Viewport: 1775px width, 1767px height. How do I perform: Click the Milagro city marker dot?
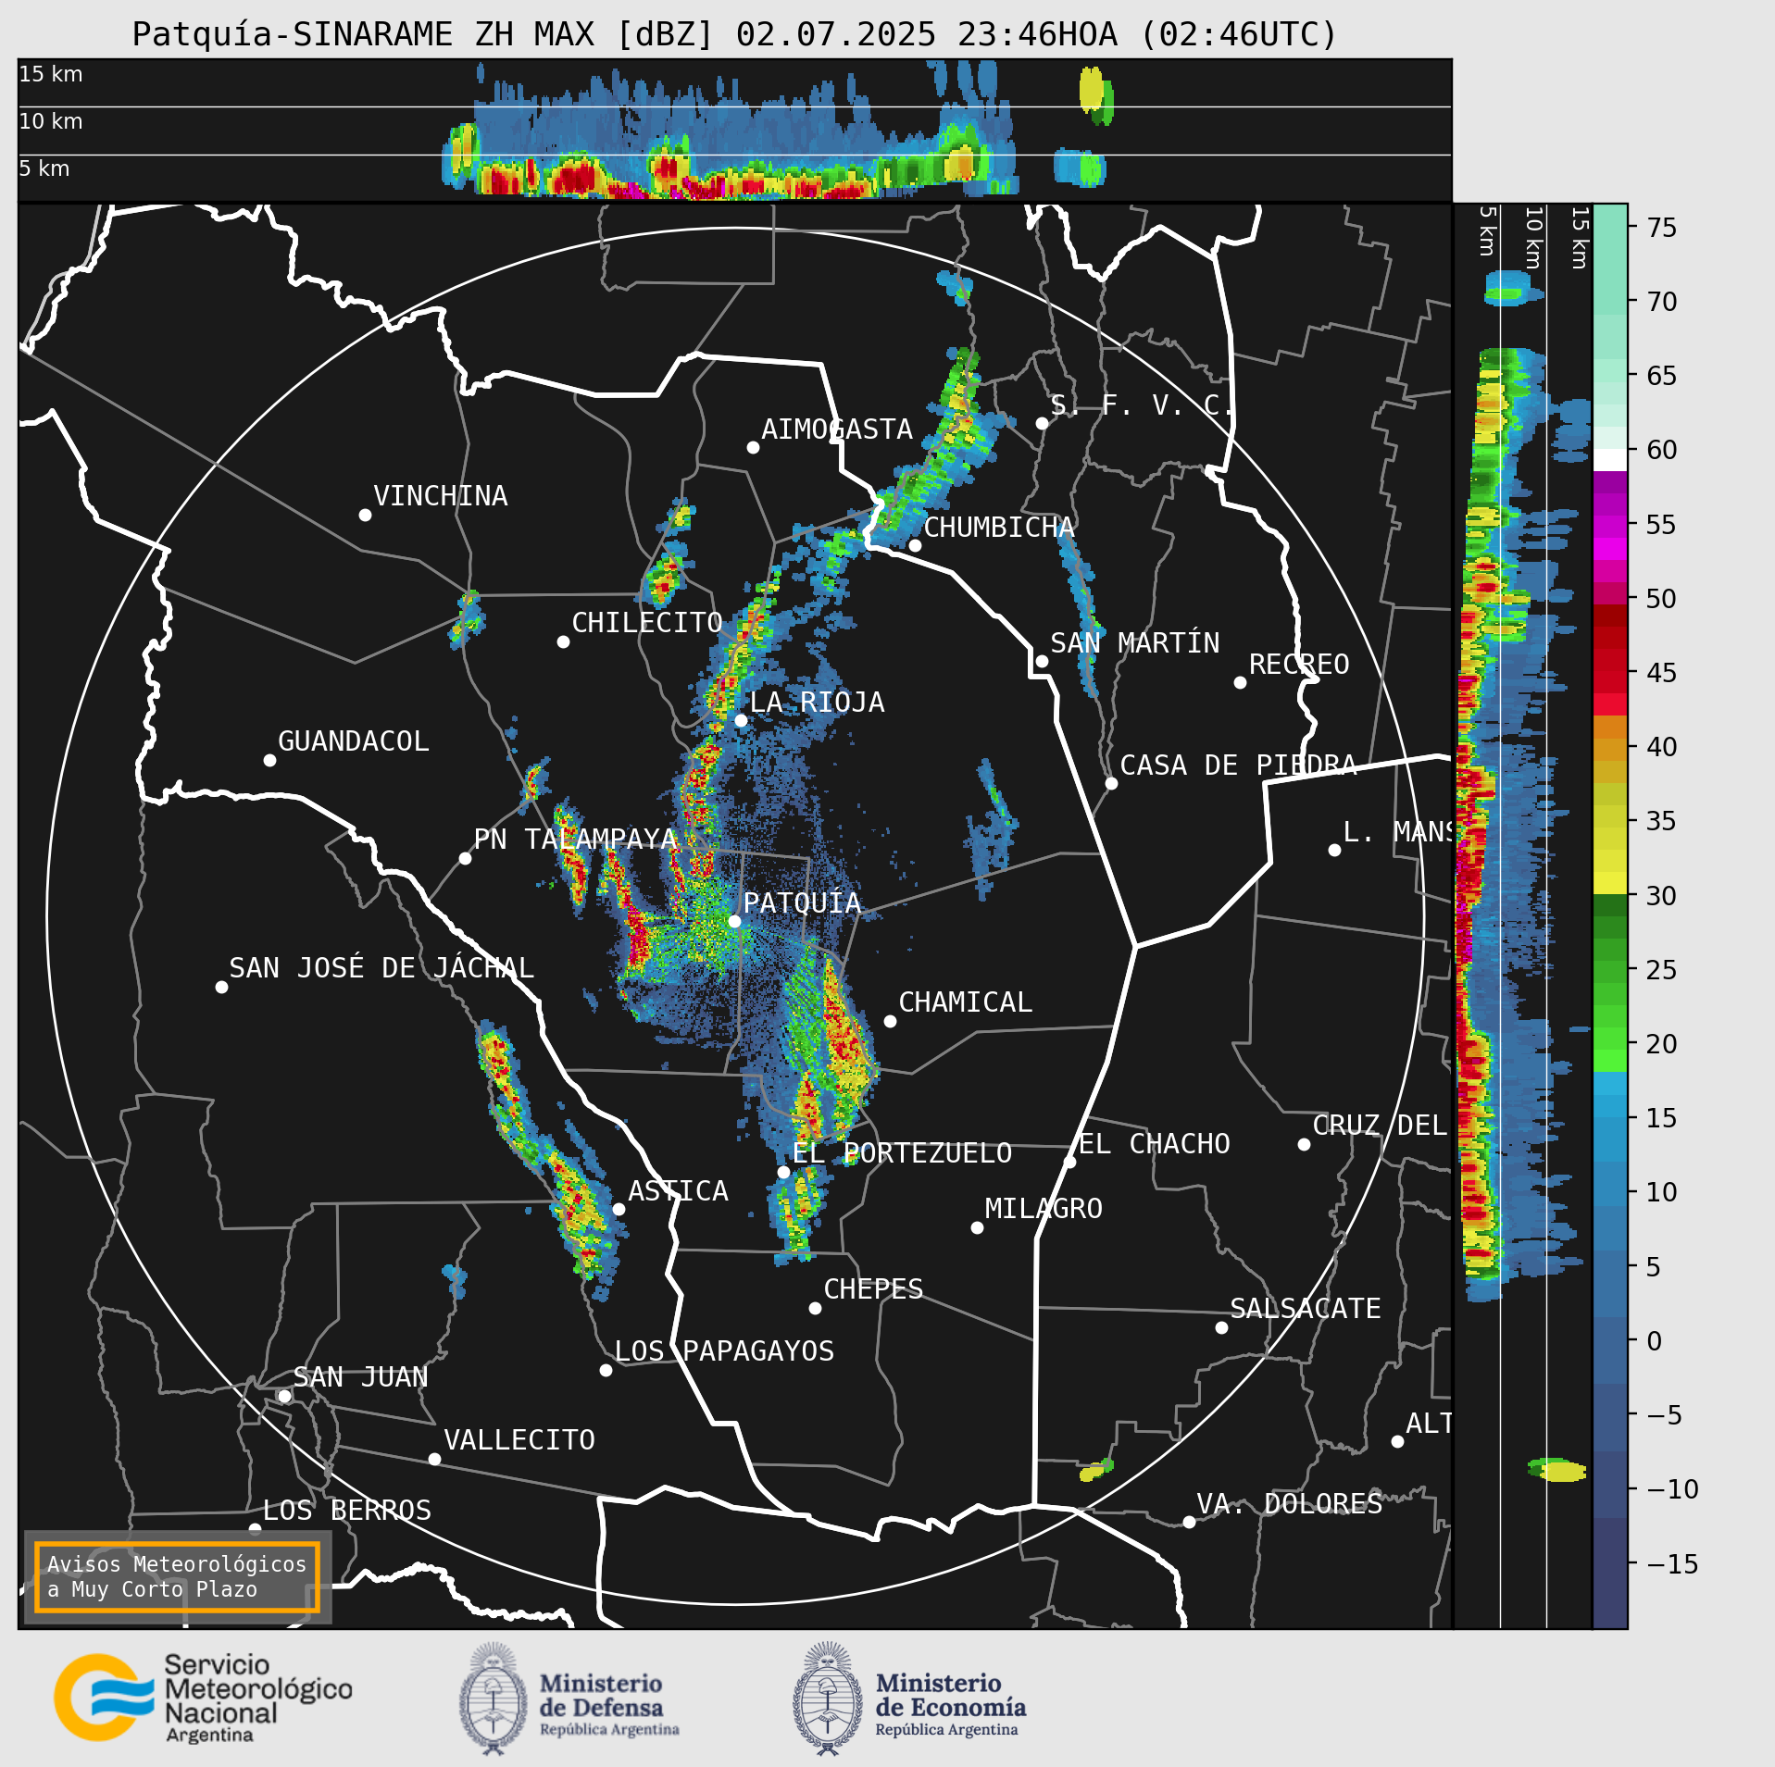pyautogui.click(x=977, y=1227)
